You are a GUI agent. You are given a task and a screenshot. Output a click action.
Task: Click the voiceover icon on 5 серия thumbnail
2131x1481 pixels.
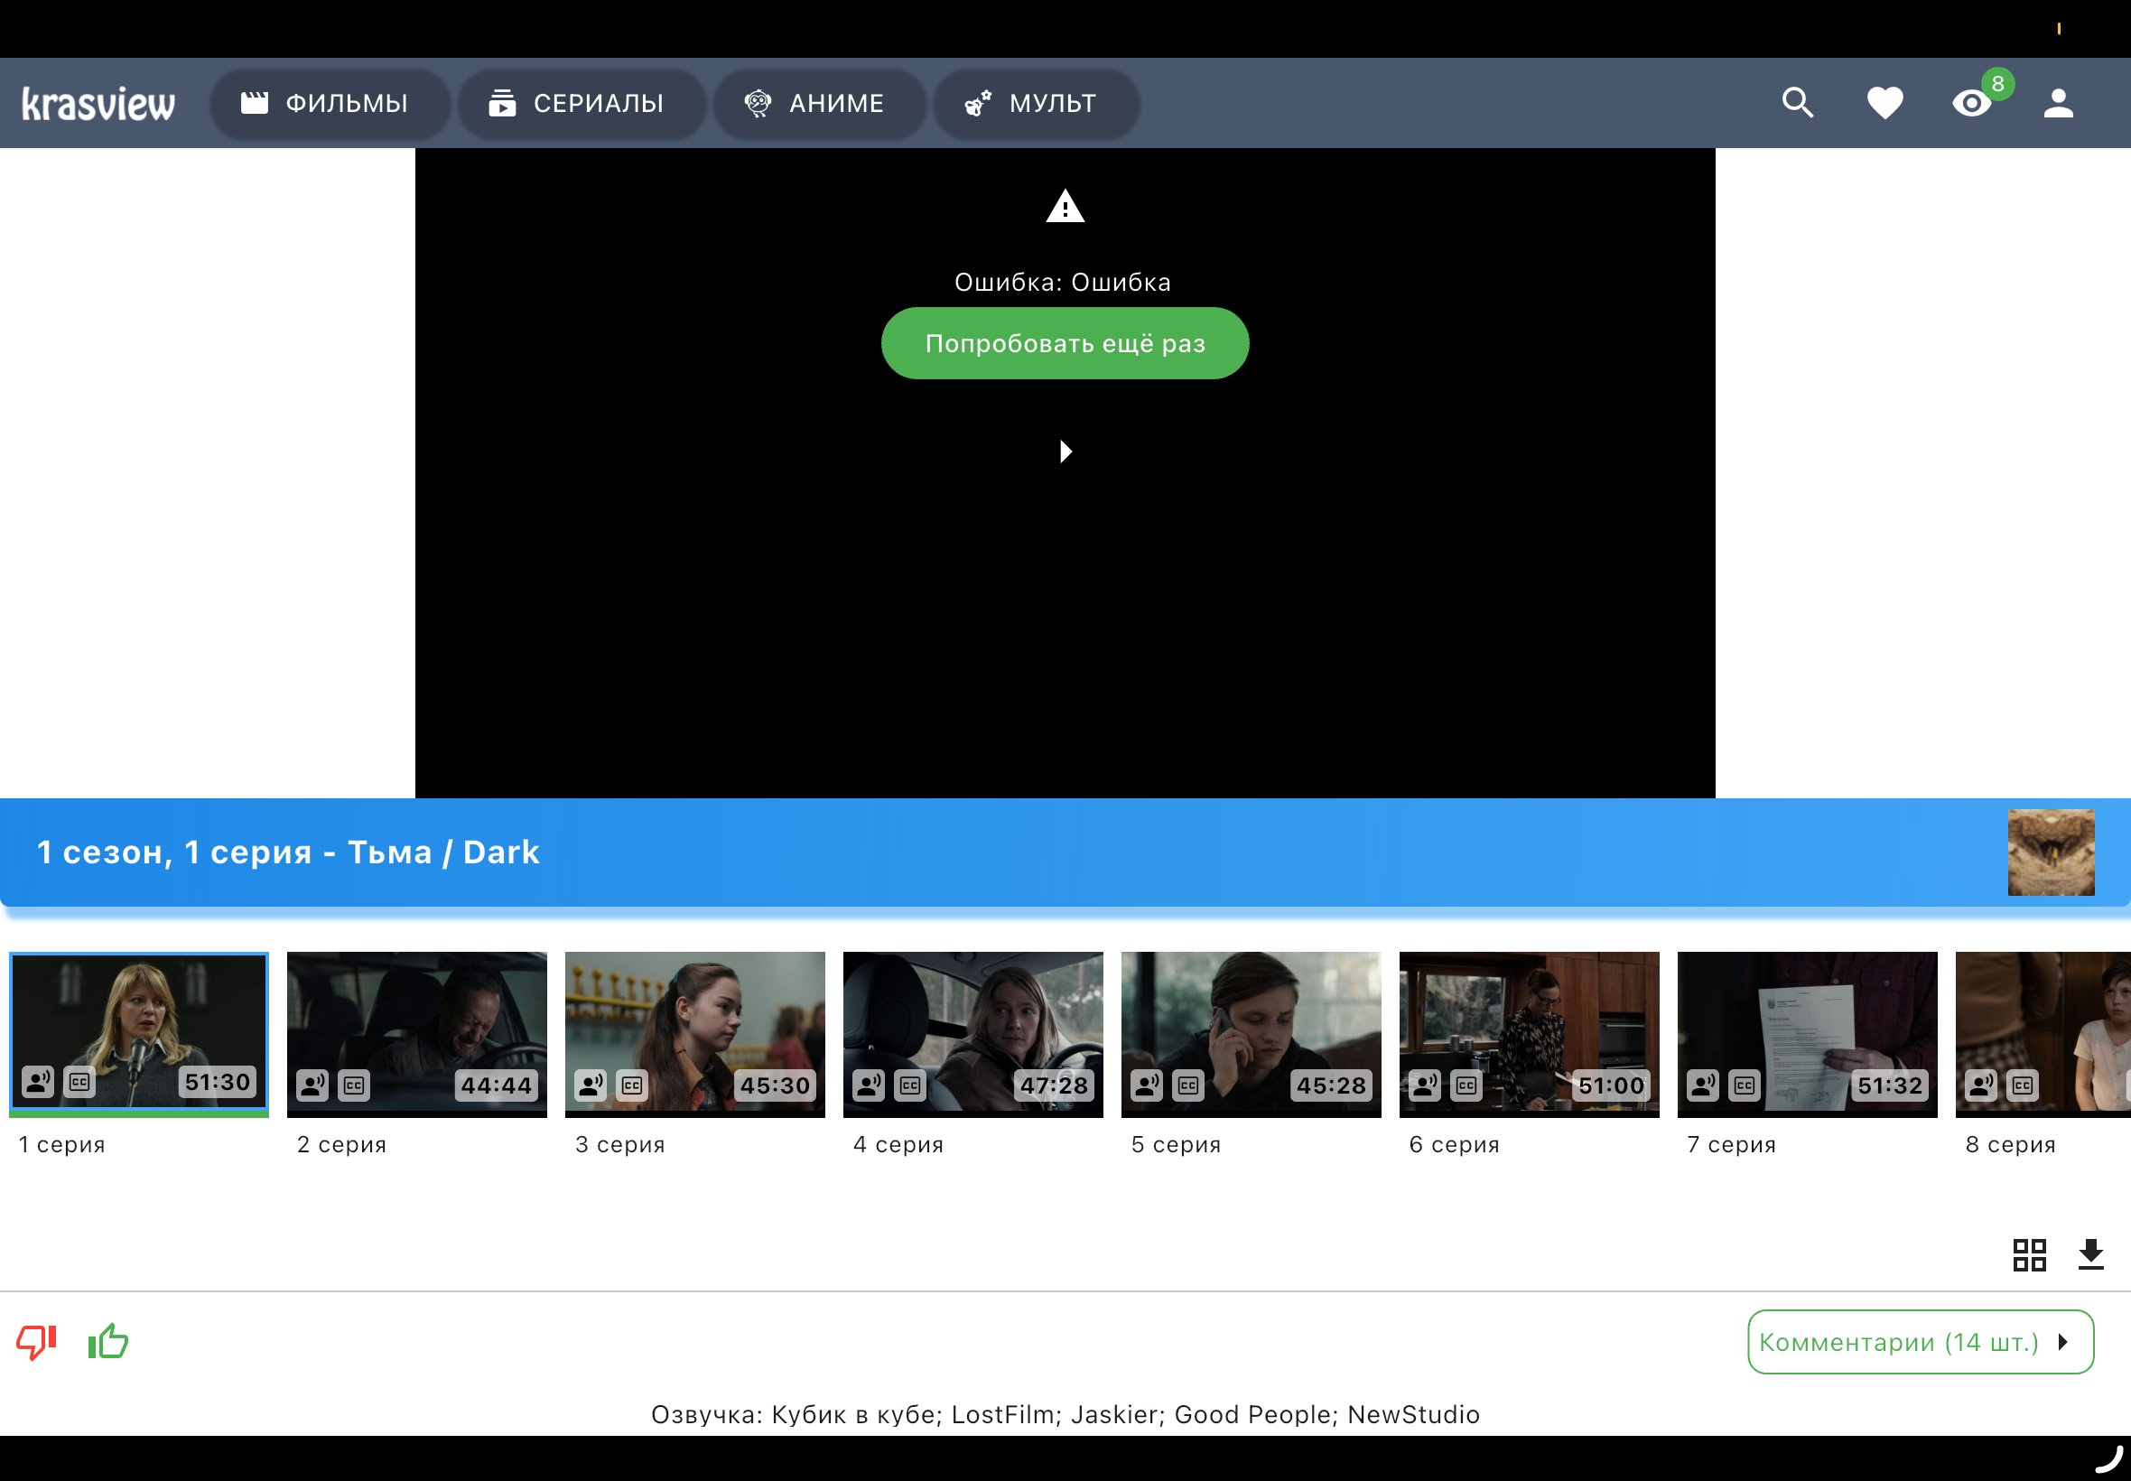(1147, 1085)
